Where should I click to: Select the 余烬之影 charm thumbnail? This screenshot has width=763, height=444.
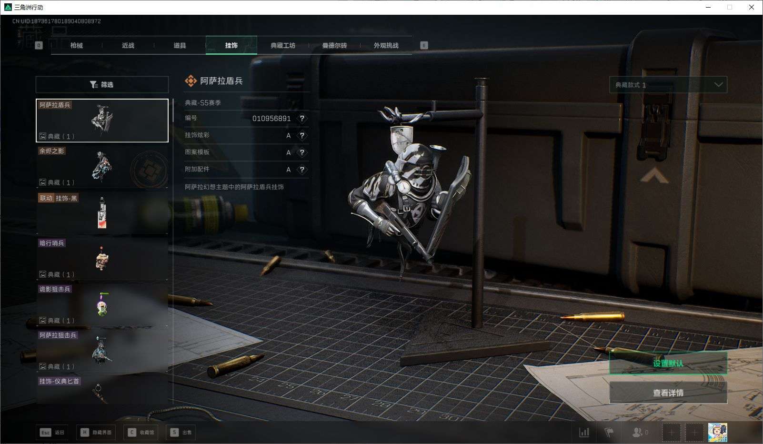(102, 166)
